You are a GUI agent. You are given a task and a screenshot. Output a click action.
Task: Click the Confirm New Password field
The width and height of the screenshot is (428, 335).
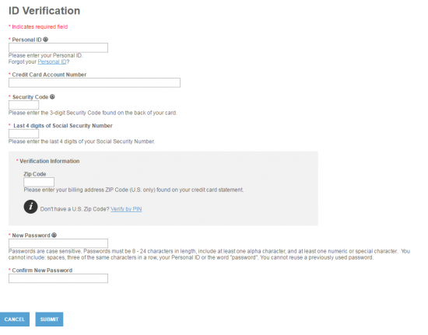click(x=58, y=278)
